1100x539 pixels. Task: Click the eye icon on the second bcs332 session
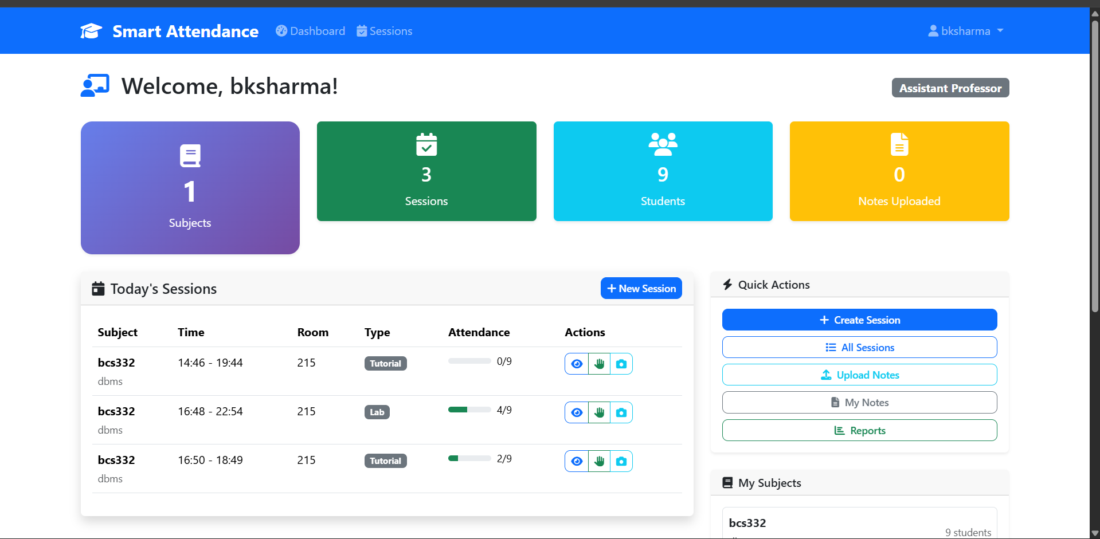(x=577, y=412)
